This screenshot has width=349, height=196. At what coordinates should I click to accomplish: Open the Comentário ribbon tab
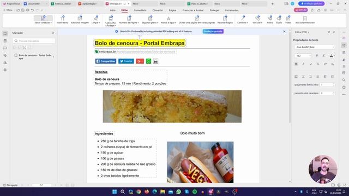point(140,10)
